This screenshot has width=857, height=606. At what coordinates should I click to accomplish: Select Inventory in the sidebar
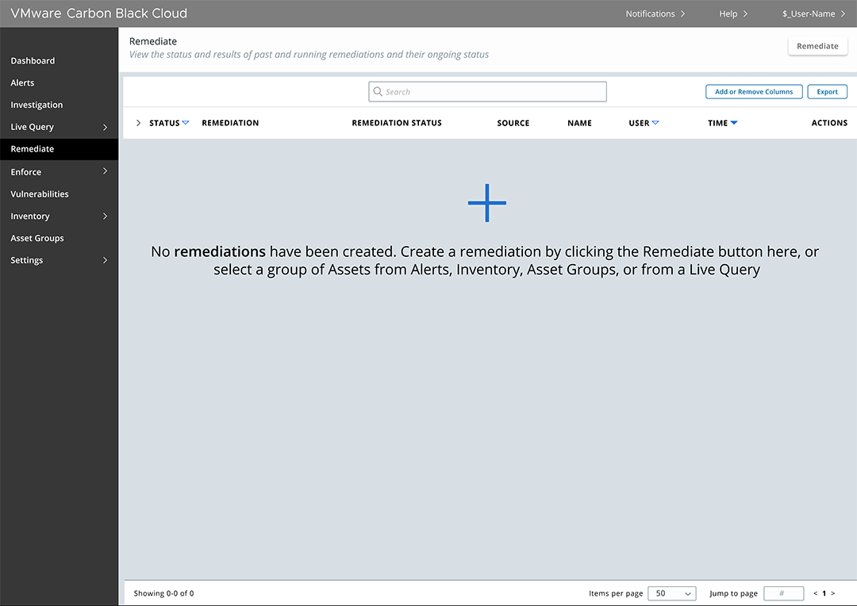30,216
